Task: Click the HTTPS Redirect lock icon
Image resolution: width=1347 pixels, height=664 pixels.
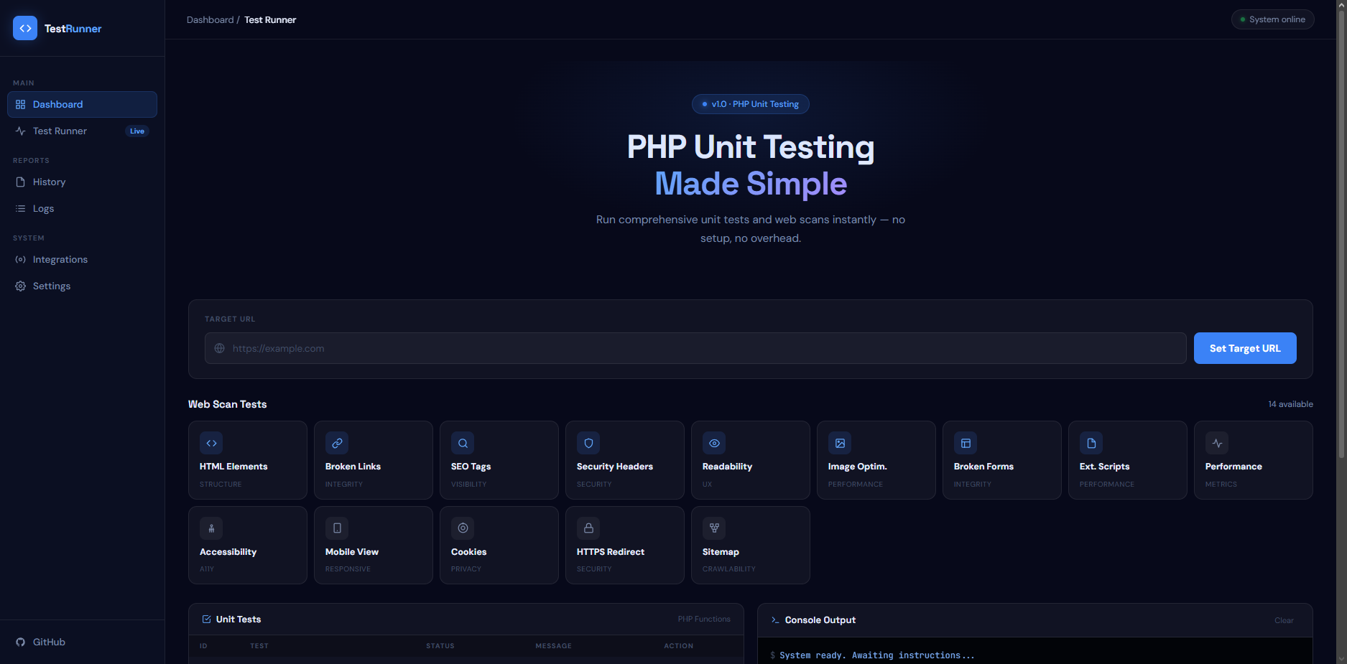Action: pos(588,528)
